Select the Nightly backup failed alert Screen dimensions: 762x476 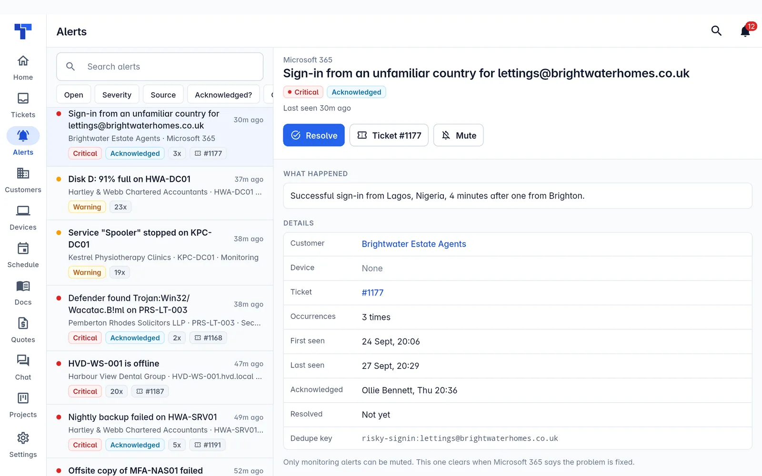160,431
